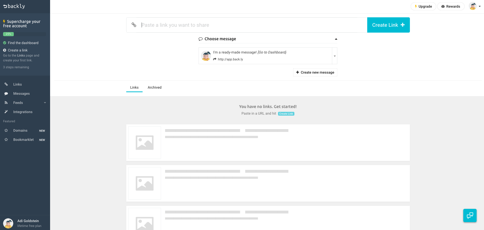Click Create new message button
Image resolution: width=484 pixels, height=230 pixels.
point(315,72)
